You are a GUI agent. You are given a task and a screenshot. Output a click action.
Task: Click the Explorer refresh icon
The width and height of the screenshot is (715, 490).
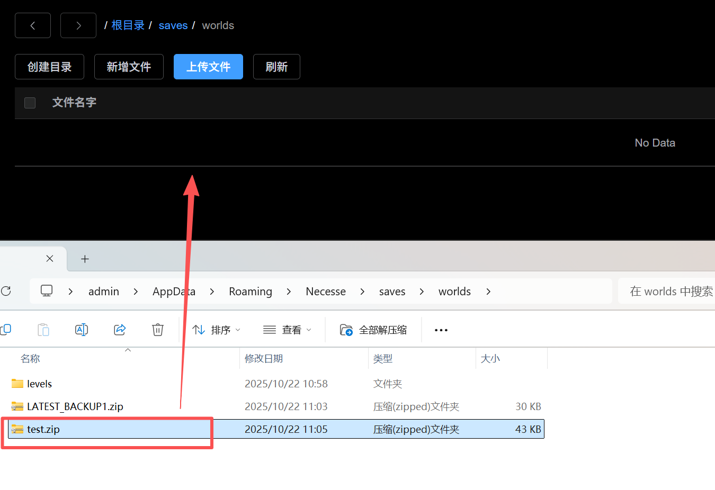point(6,291)
